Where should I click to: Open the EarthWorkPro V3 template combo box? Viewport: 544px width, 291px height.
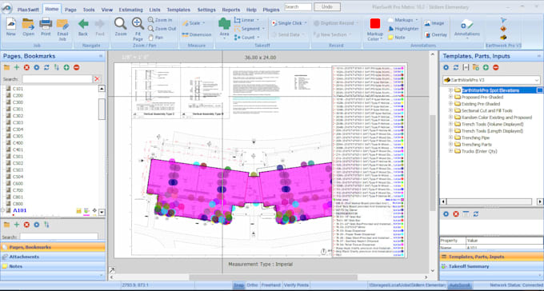click(x=491, y=80)
